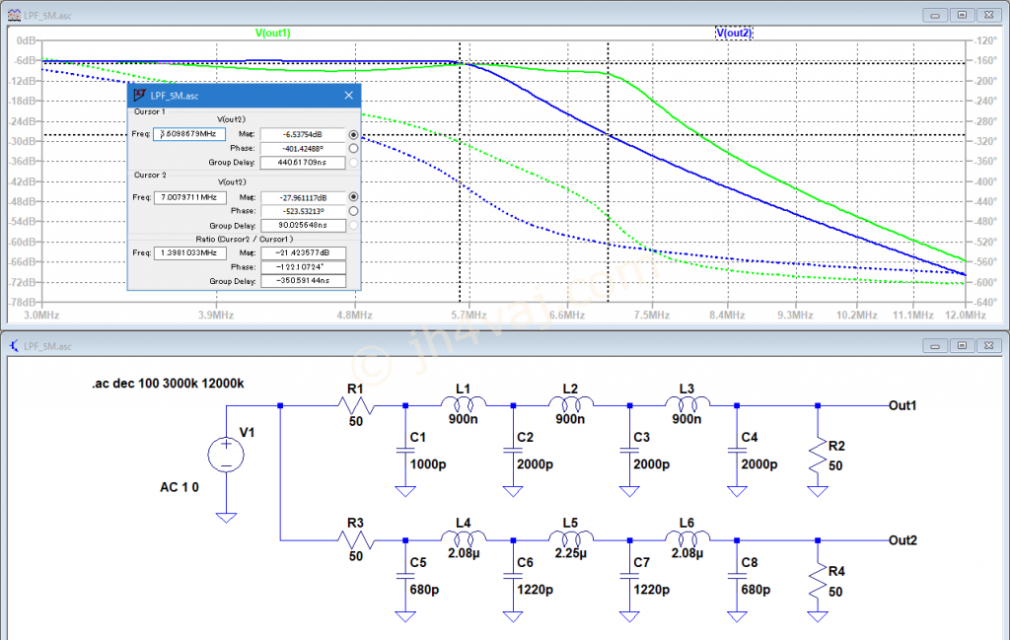Click the Ratio Freq 1.3981033MHz field
The image size is (1010, 640).
point(189,253)
